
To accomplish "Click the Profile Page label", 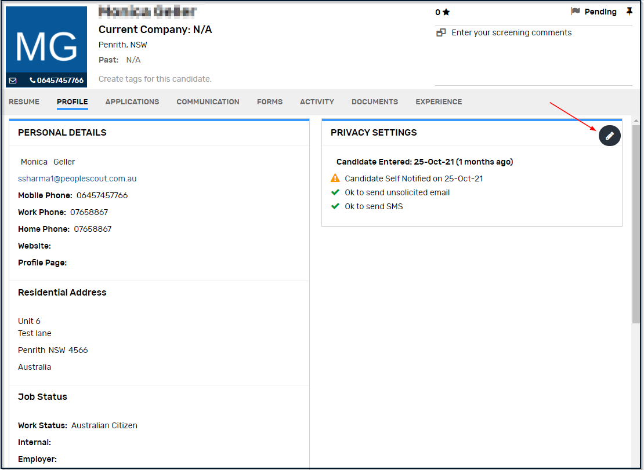I will pos(42,263).
